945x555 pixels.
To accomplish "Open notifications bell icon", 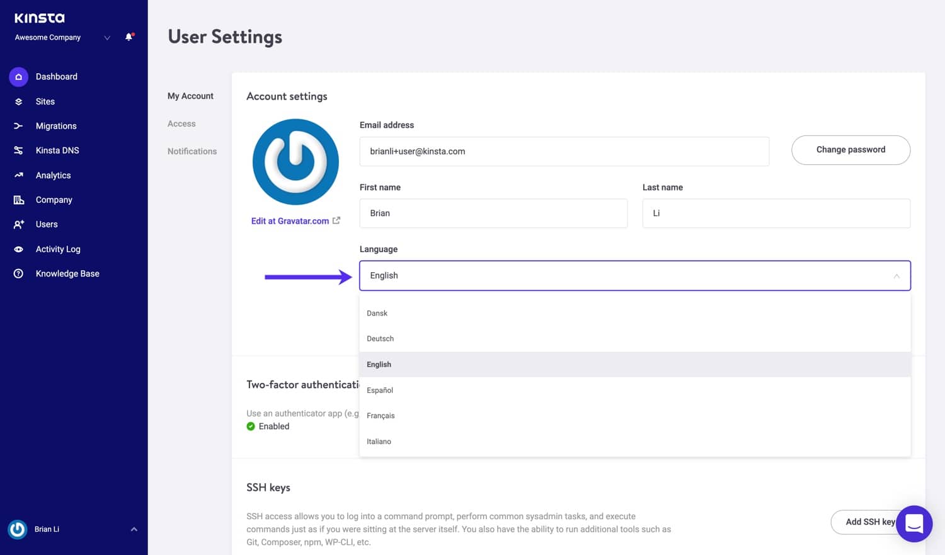I will (129, 37).
